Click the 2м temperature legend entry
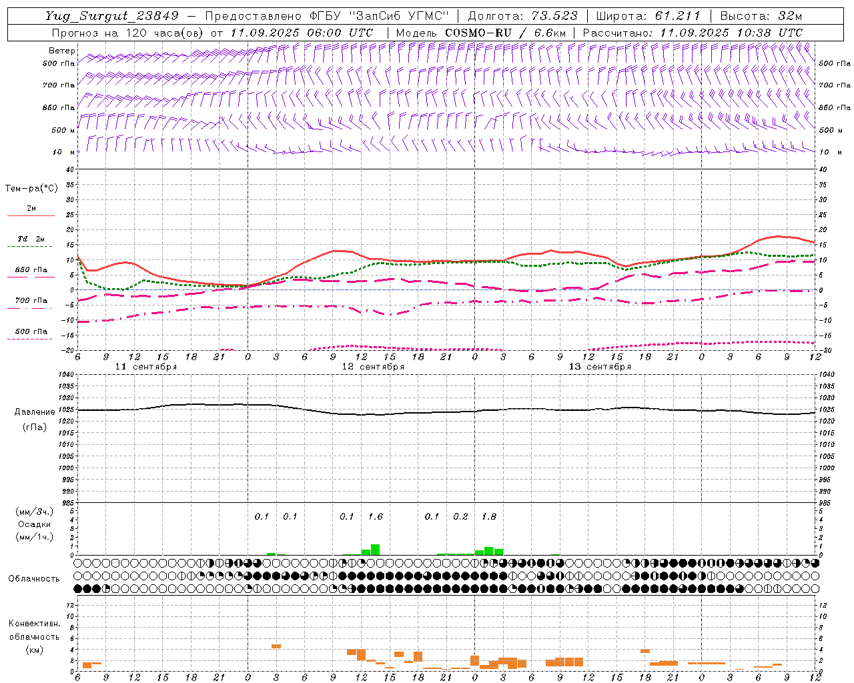854x683 pixels. (x=31, y=208)
